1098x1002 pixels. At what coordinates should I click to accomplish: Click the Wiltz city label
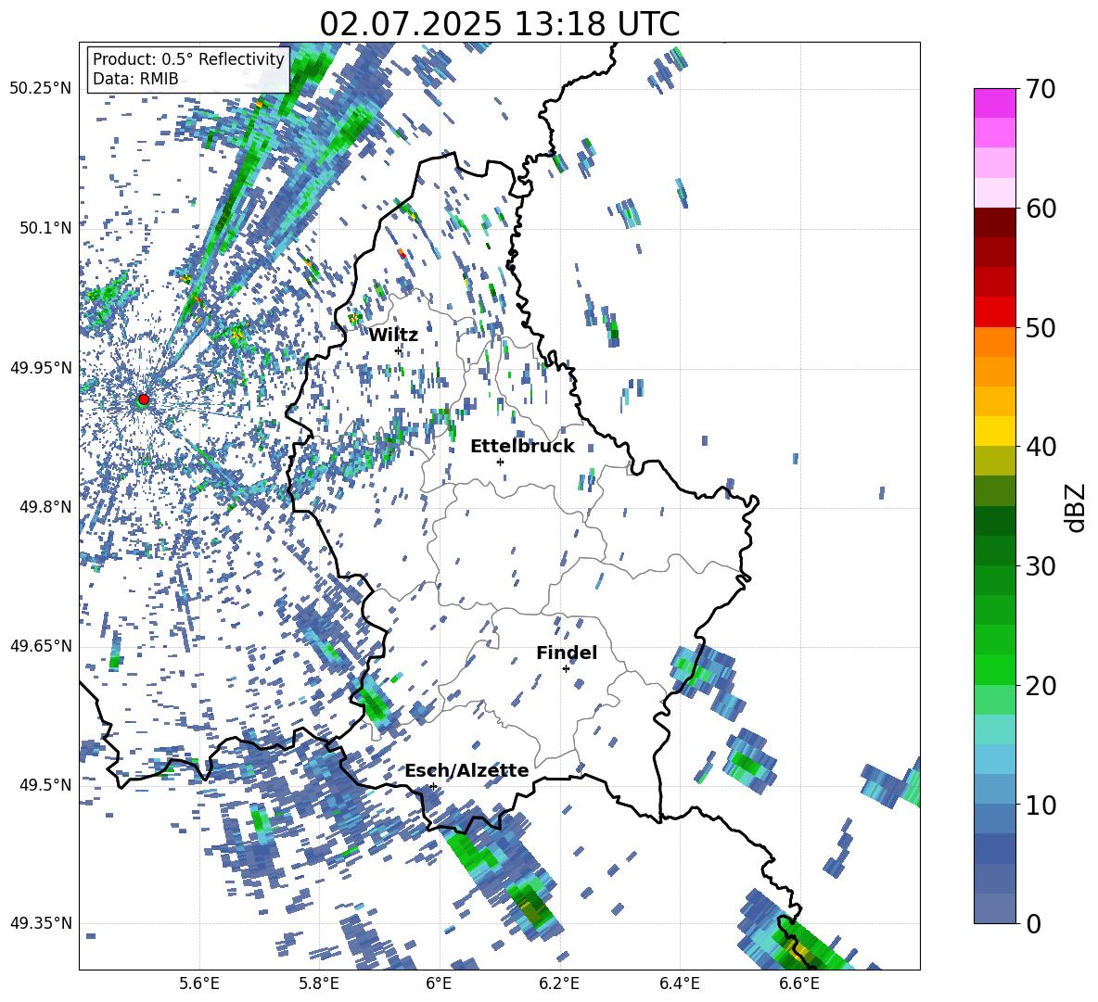(393, 336)
